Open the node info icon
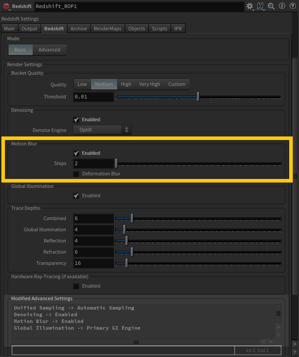The height and width of the screenshot is (357, 299). (282, 6)
